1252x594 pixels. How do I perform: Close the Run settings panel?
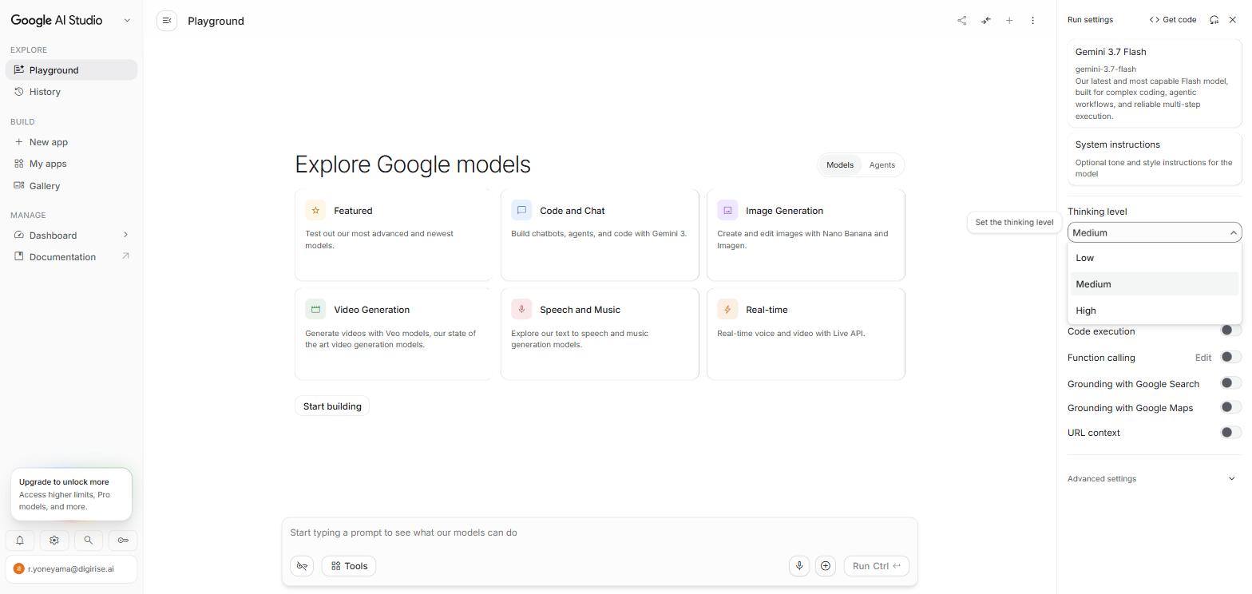[1232, 20]
